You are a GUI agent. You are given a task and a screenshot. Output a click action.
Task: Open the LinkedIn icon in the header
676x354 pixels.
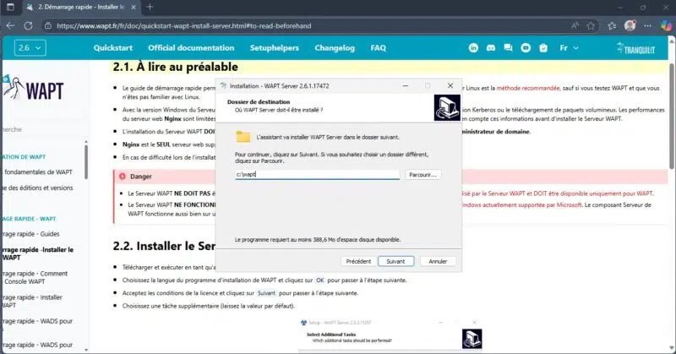[473, 48]
